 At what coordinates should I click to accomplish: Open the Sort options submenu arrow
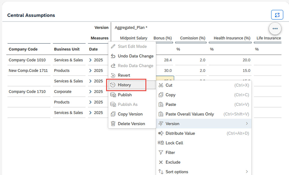pos(247,172)
